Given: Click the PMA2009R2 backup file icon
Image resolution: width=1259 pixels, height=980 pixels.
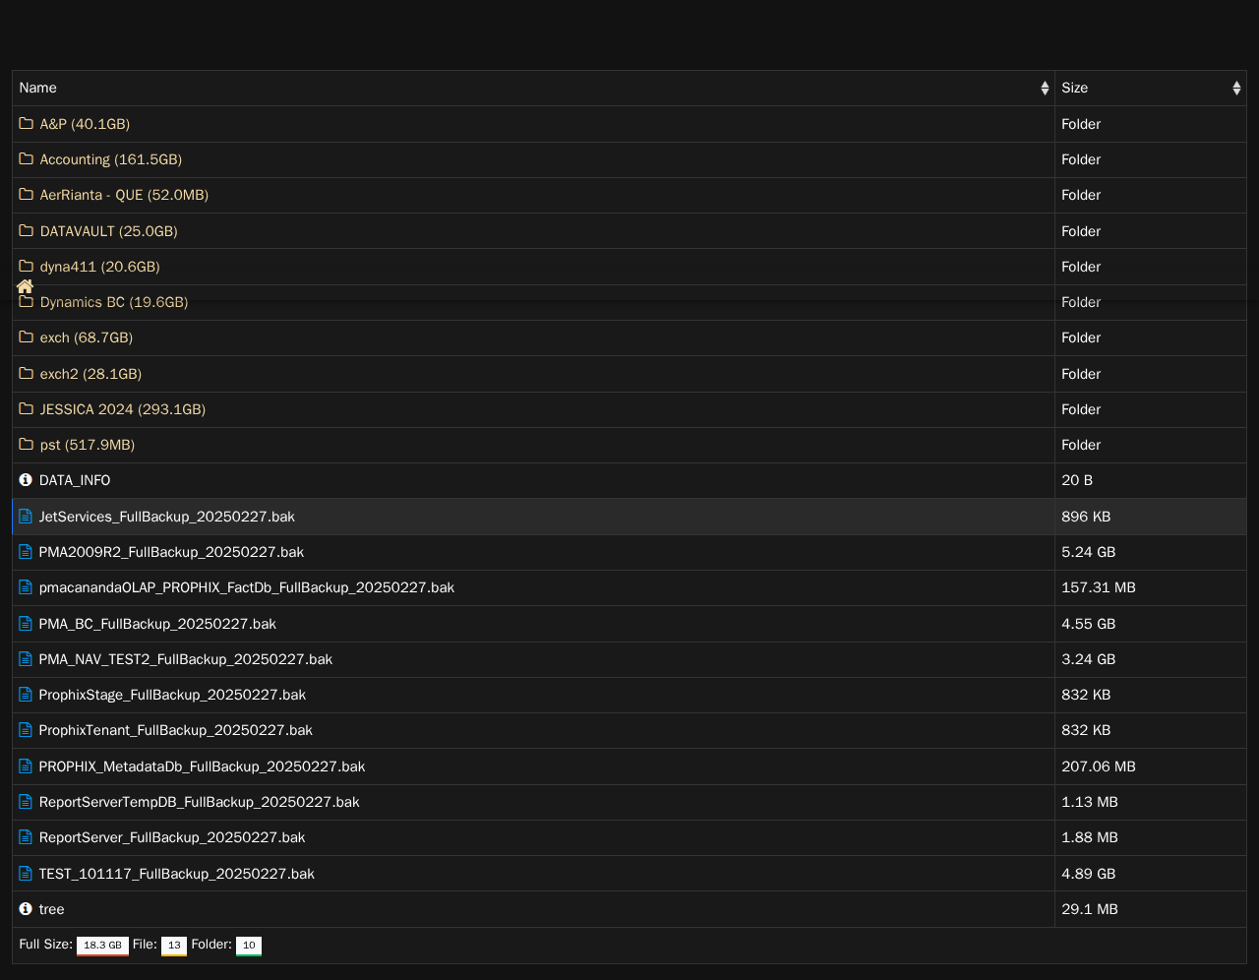Looking at the screenshot, I should [x=27, y=552].
